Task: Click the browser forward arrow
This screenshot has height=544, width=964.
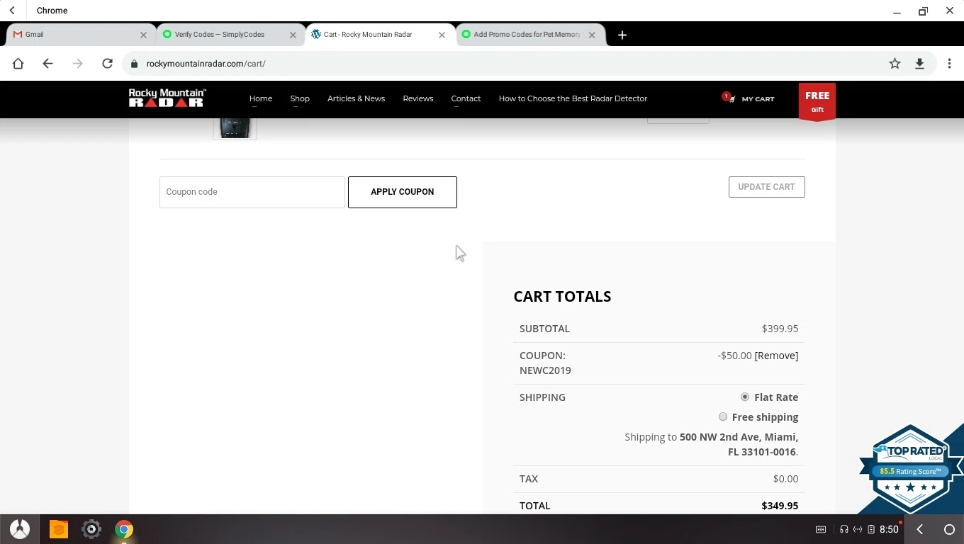Action: tap(77, 64)
